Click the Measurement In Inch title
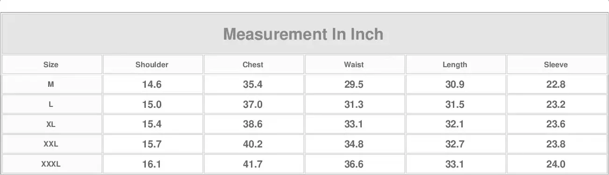 [303, 34]
